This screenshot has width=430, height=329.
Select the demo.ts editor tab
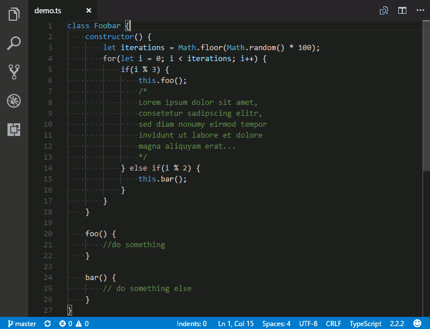click(x=62, y=10)
